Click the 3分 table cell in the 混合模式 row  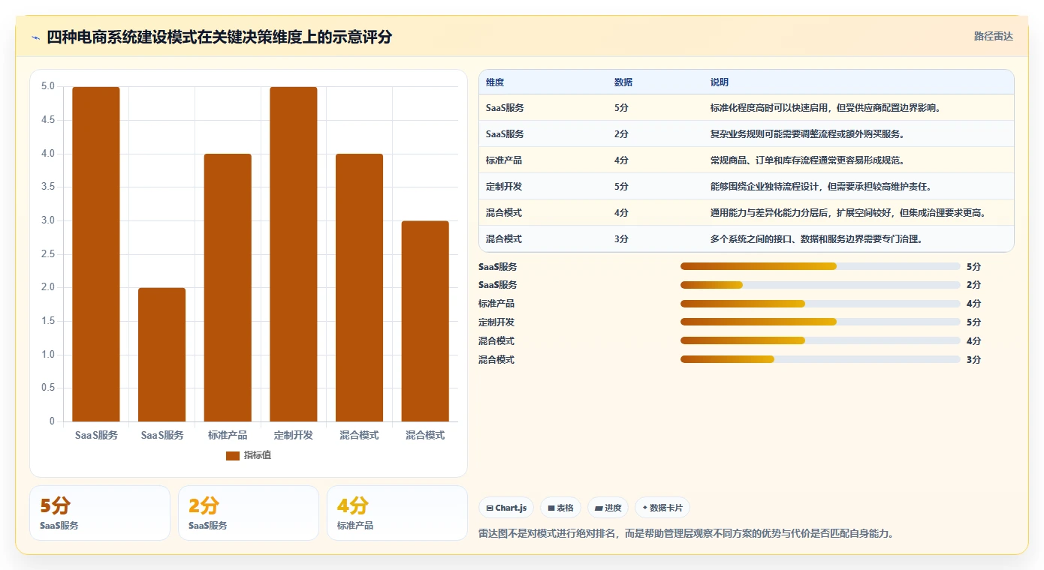click(x=621, y=239)
